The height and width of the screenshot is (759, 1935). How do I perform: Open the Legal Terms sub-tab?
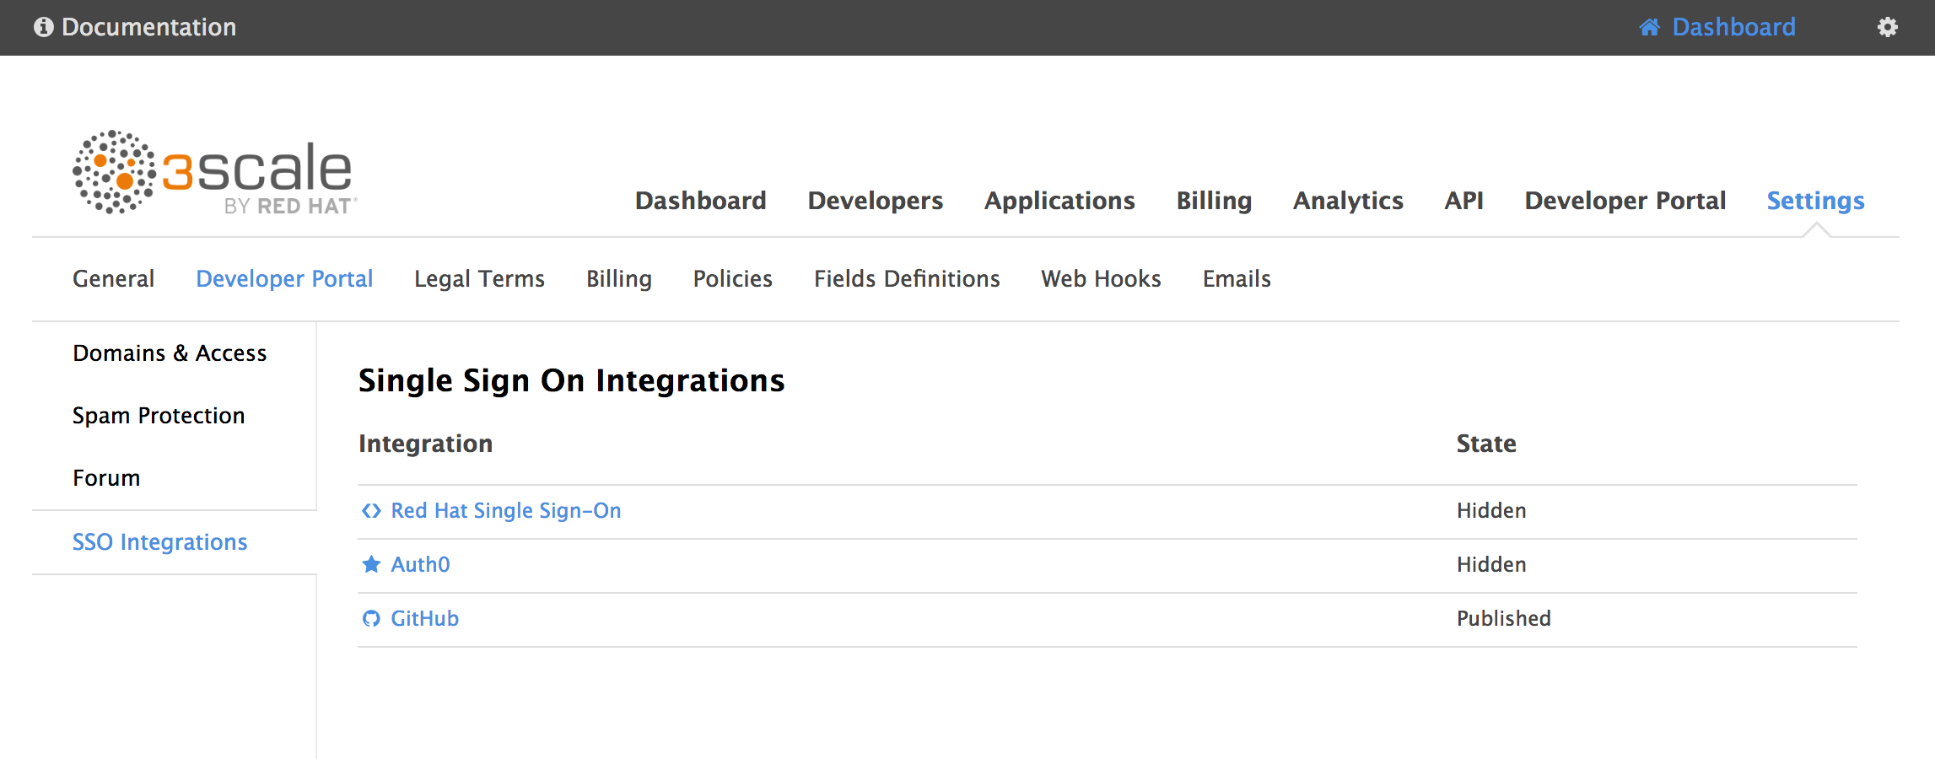coord(479,278)
